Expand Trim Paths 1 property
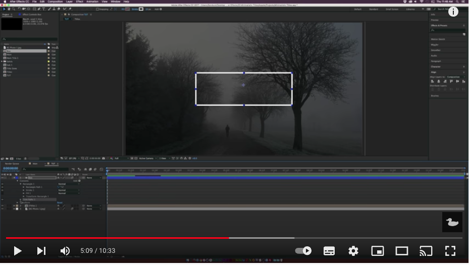469x265 pixels. tap(21, 199)
